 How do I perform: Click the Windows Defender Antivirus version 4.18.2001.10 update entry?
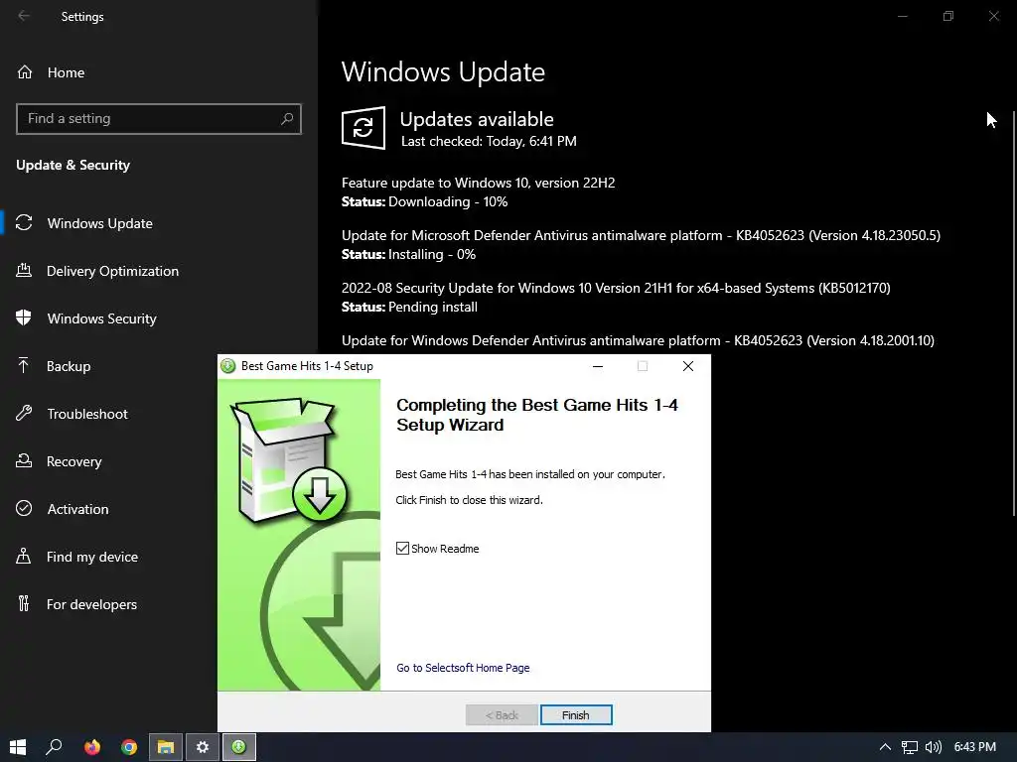[638, 340]
